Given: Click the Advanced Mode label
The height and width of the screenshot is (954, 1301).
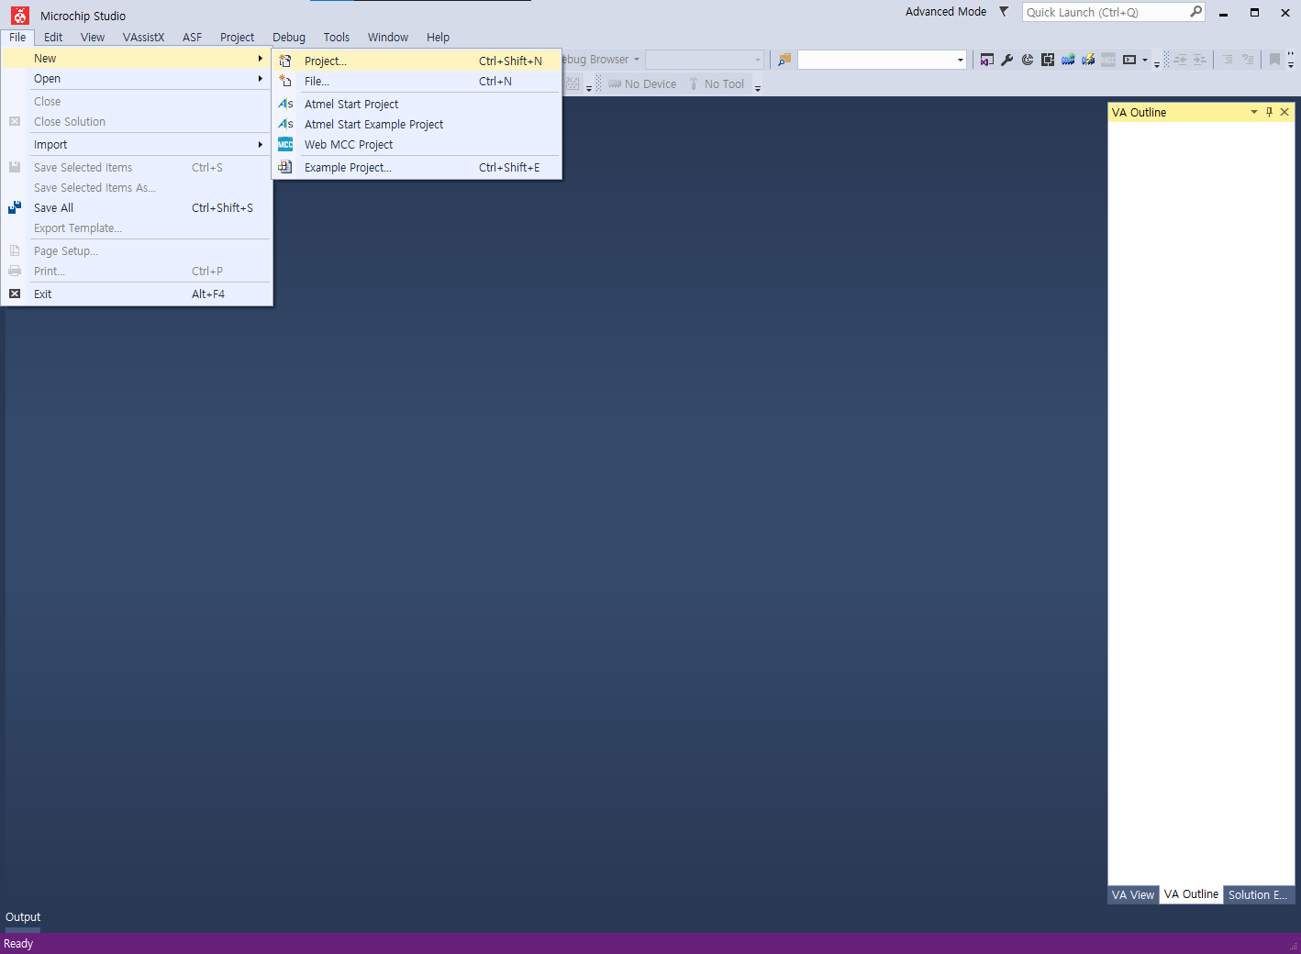Looking at the screenshot, I should [946, 12].
